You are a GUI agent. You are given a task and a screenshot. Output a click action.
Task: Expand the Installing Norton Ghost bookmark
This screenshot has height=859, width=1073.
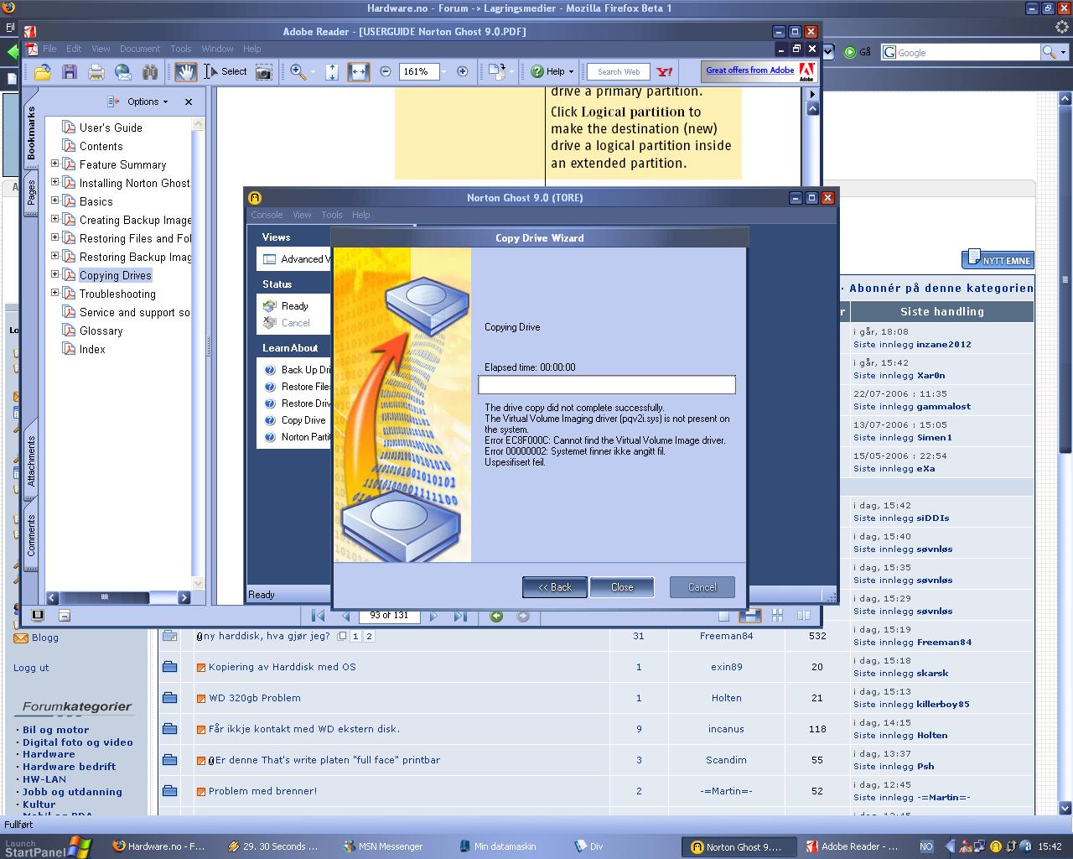coord(55,183)
